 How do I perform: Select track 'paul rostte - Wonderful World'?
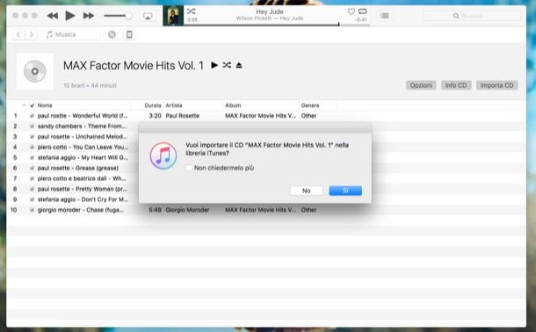pyautogui.click(x=83, y=116)
